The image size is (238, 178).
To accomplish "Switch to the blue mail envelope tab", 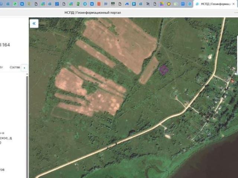I will coord(183,4).
